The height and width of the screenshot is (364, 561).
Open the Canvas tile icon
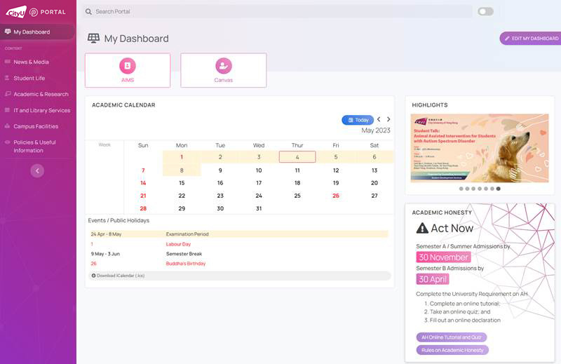(x=223, y=66)
